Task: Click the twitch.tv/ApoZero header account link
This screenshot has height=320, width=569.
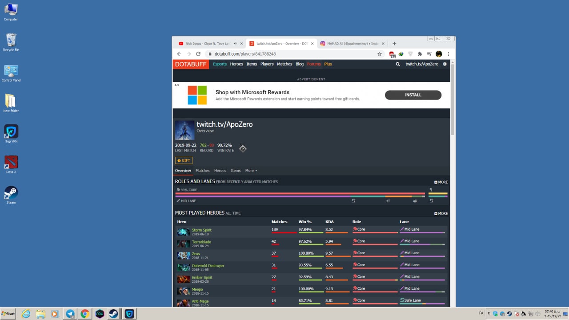Action: click(422, 64)
